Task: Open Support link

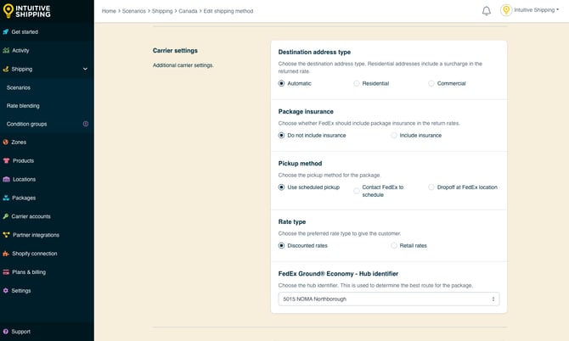Action: pyautogui.click(x=20, y=331)
